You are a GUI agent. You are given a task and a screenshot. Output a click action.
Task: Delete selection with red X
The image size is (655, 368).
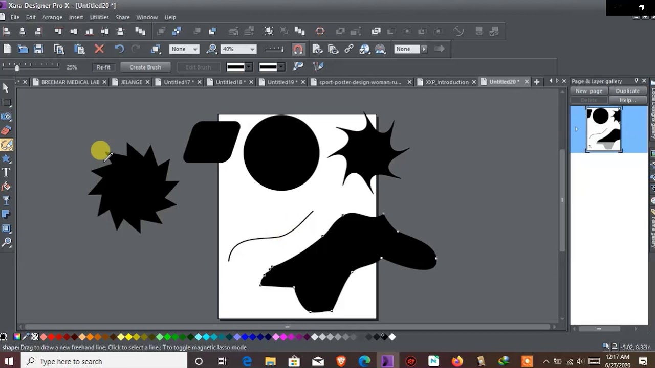[x=99, y=49]
